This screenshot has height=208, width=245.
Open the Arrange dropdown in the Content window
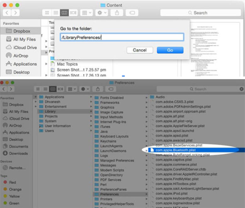click(x=86, y=13)
